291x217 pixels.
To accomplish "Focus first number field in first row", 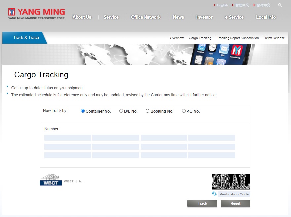I will pos(68,138).
